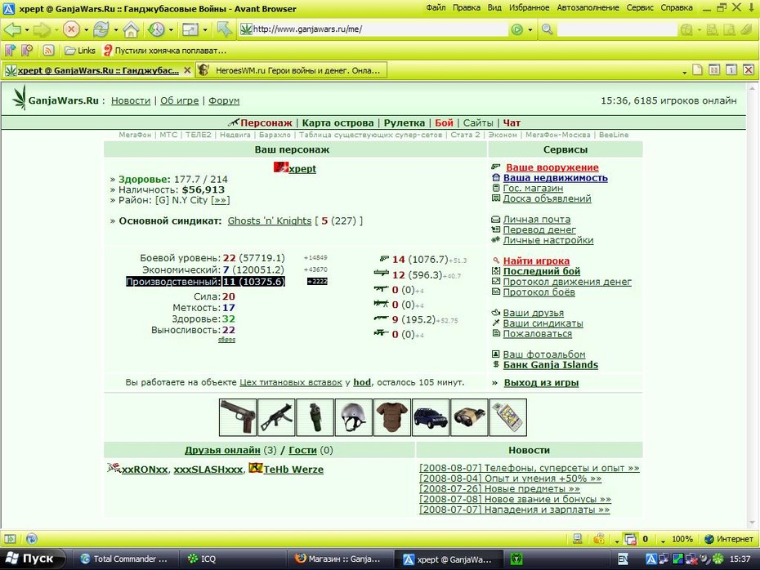Image resolution: width=760 pixels, height=570 pixels.
Task: Open Личная почта link
Action: [537, 220]
